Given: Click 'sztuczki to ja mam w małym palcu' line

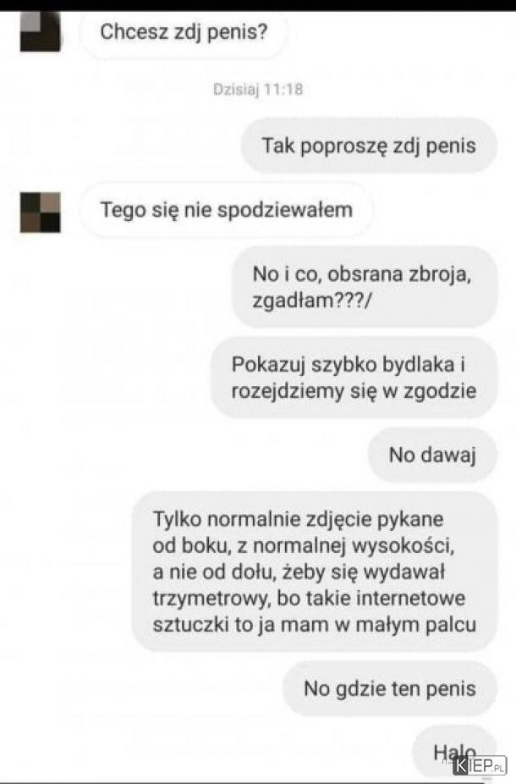Looking at the screenshot, I should (314, 625).
